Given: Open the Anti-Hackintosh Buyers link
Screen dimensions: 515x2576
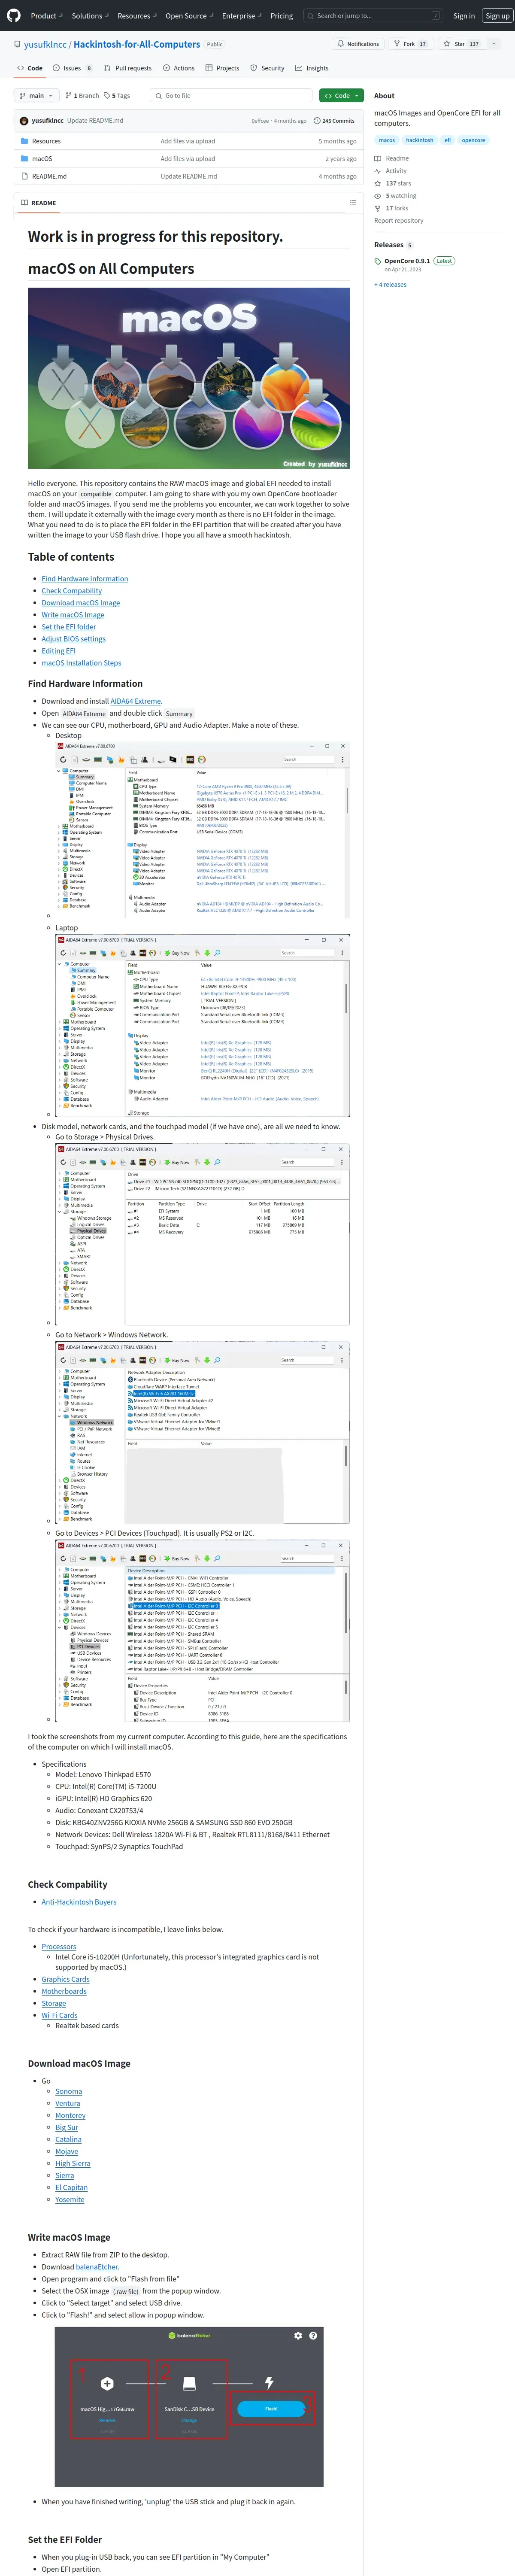Looking at the screenshot, I should (x=79, y=1902).
